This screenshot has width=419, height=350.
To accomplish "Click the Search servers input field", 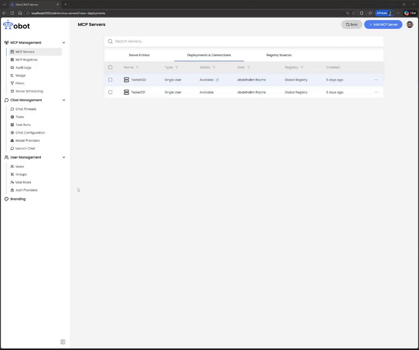I will coord(244,41).
